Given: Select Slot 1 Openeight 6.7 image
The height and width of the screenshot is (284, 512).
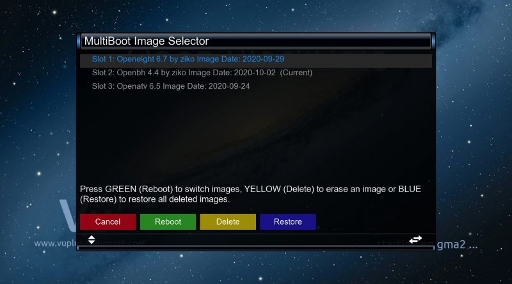Looking at the screenshot, I should click(x=255, y=59).
